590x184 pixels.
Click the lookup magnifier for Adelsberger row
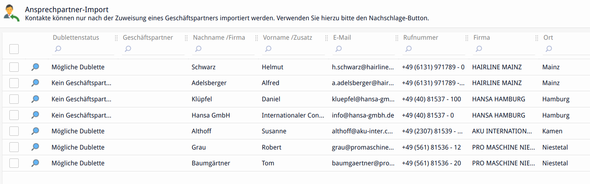(x=35, y=83)
